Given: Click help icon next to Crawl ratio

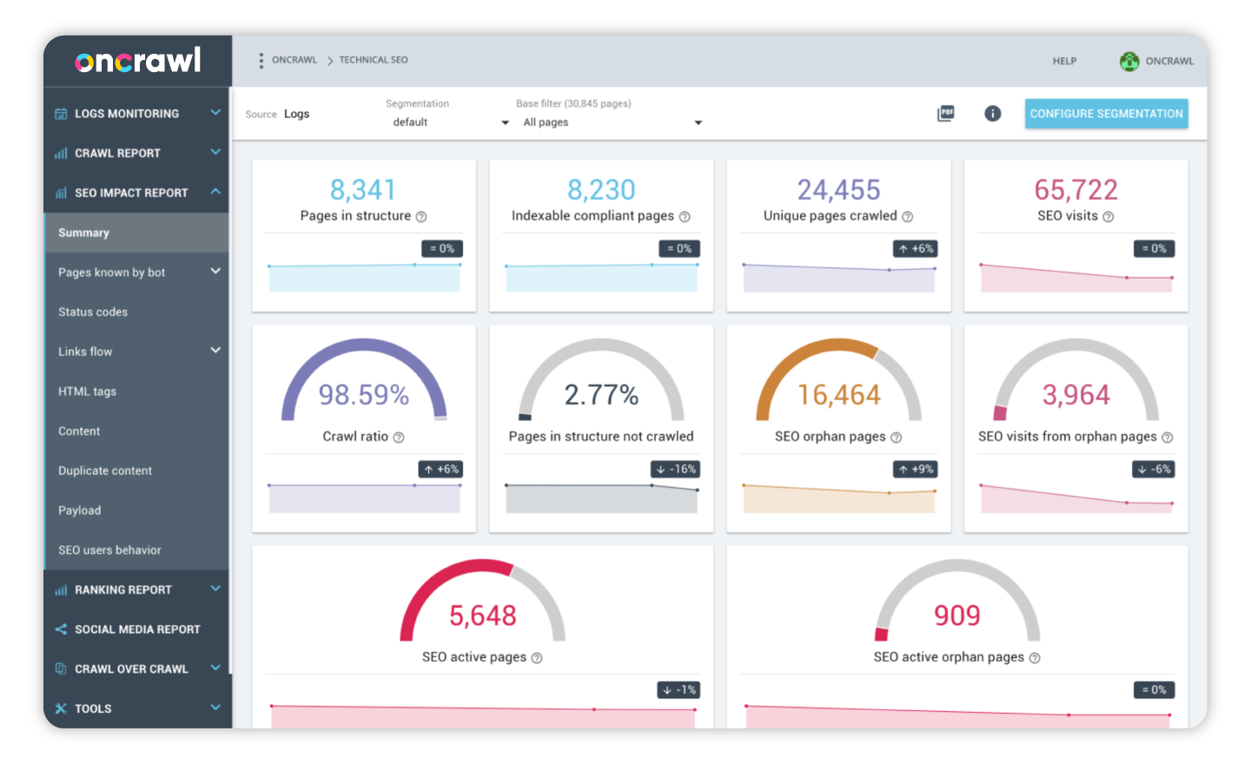Looking at the screenshot, I should click(399, 438).
